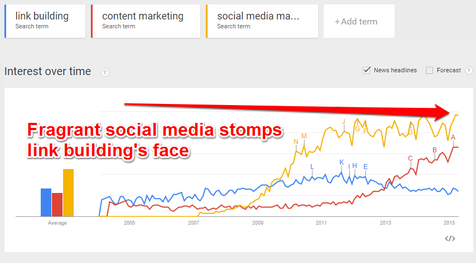Select the link building search term card
Image resolution: width=476 pixels, height=263 pixels.
tap(45, 21)
